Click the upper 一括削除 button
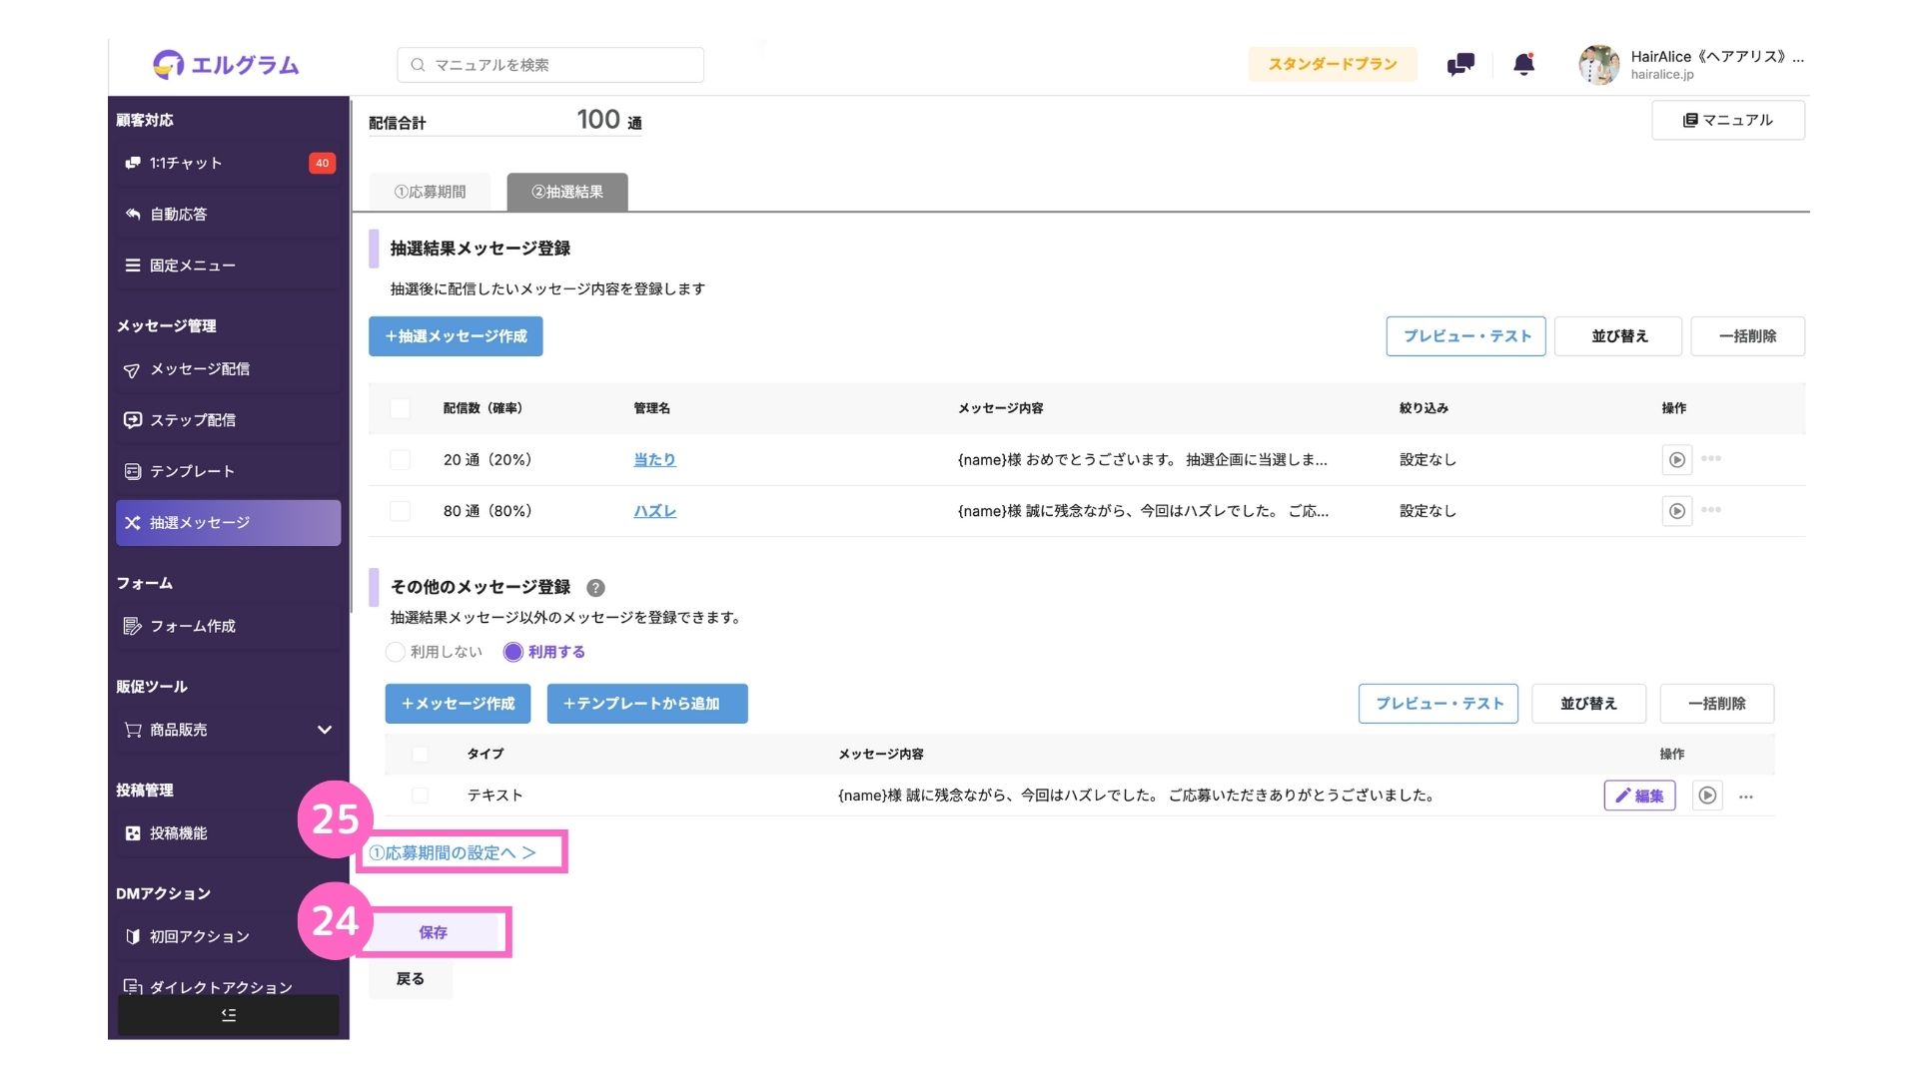1918x1078 pixels. pos(1747,336)
